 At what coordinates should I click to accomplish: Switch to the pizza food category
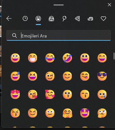(77, 19)
